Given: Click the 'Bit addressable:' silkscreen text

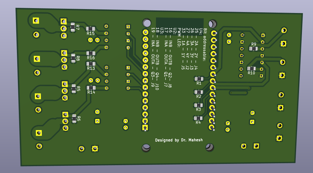Looking at the screenshot, I should tap(205, 45).
